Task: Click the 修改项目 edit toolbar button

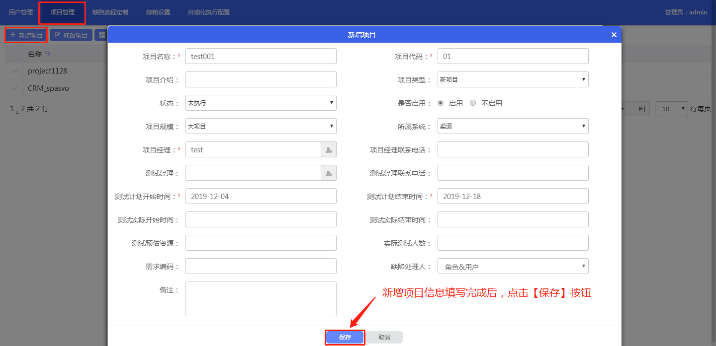Action: [x=71, y=35]
